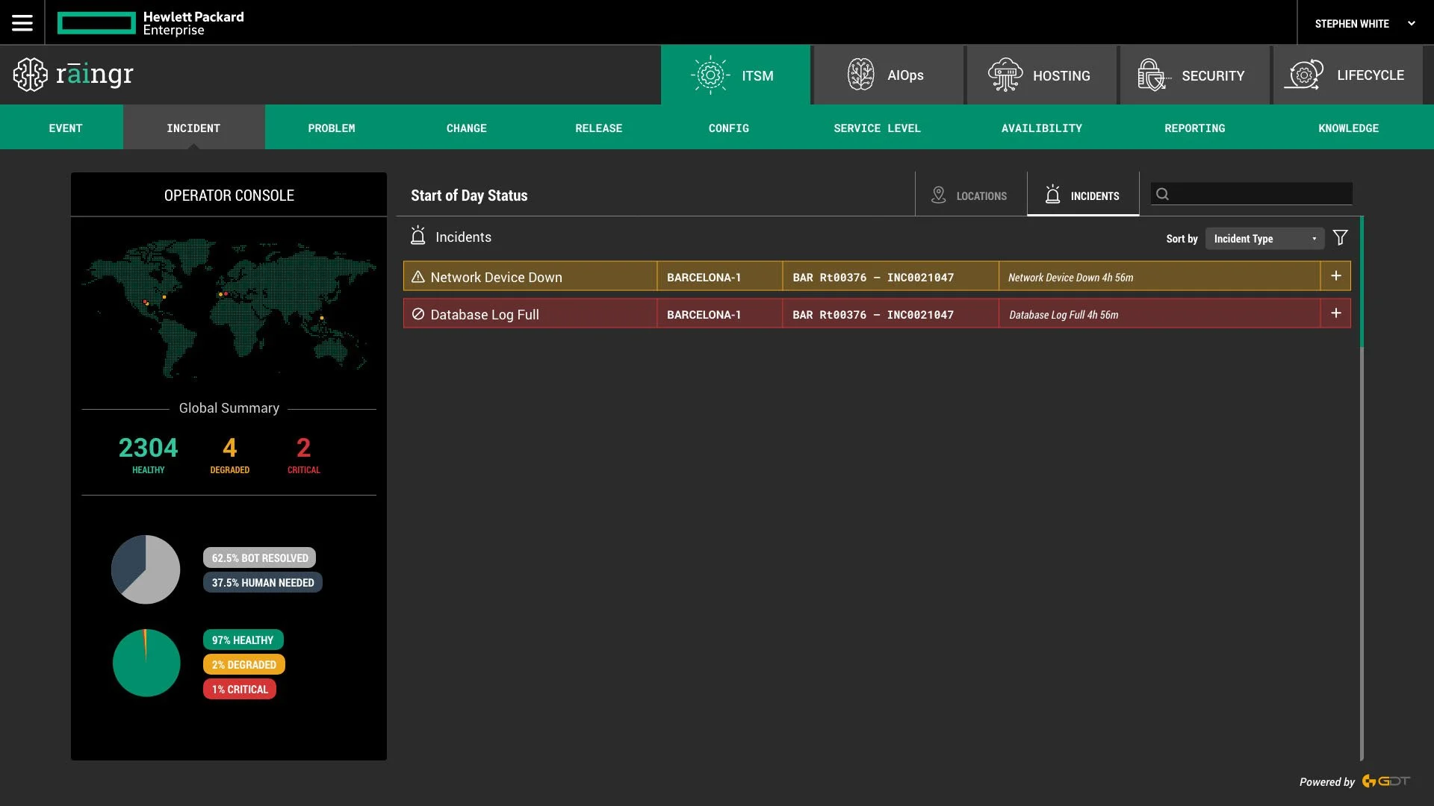1434x806 pixels.
Task: Click the 1% Critical legend badge
Action: [x=240, y=690]
